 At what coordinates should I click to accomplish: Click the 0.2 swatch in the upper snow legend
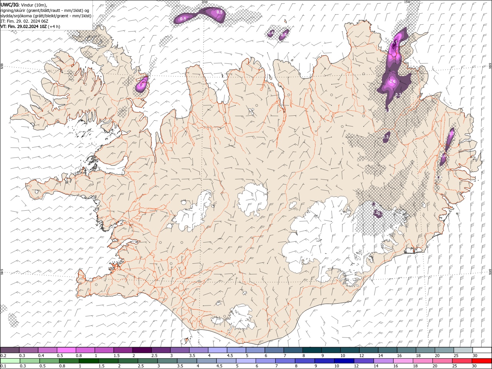click(10, 350)
